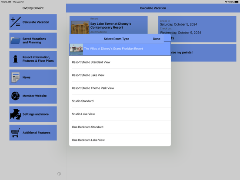Change check-in date Saturday, October 5, 2024
The image size is (240, 180).
(178, 24)
